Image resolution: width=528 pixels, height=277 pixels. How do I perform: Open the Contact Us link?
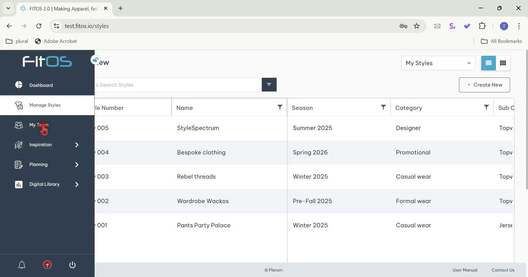click(x=503, y=270)
